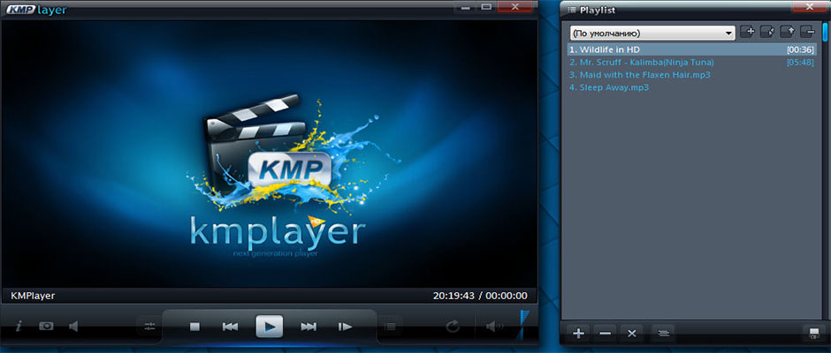Click the Playlist window scrollbar thumb
The image size is (831, 353).
pyautogui.click(x=825, y=33)
